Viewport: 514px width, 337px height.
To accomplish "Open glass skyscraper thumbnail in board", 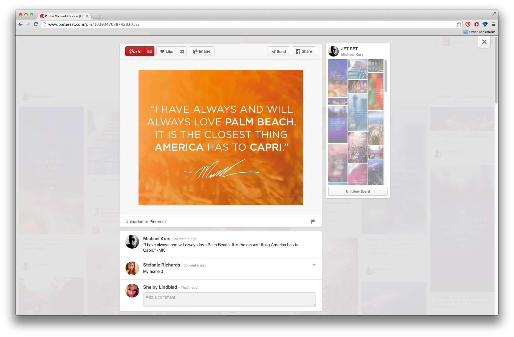I will coord(358,69).
